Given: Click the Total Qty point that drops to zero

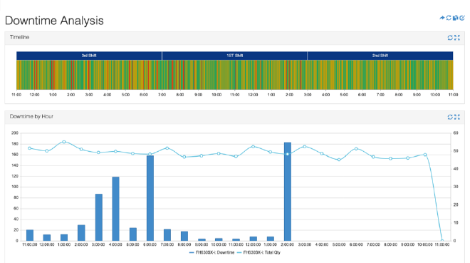Looking at the screenshot, I should [x=442, y=240].
